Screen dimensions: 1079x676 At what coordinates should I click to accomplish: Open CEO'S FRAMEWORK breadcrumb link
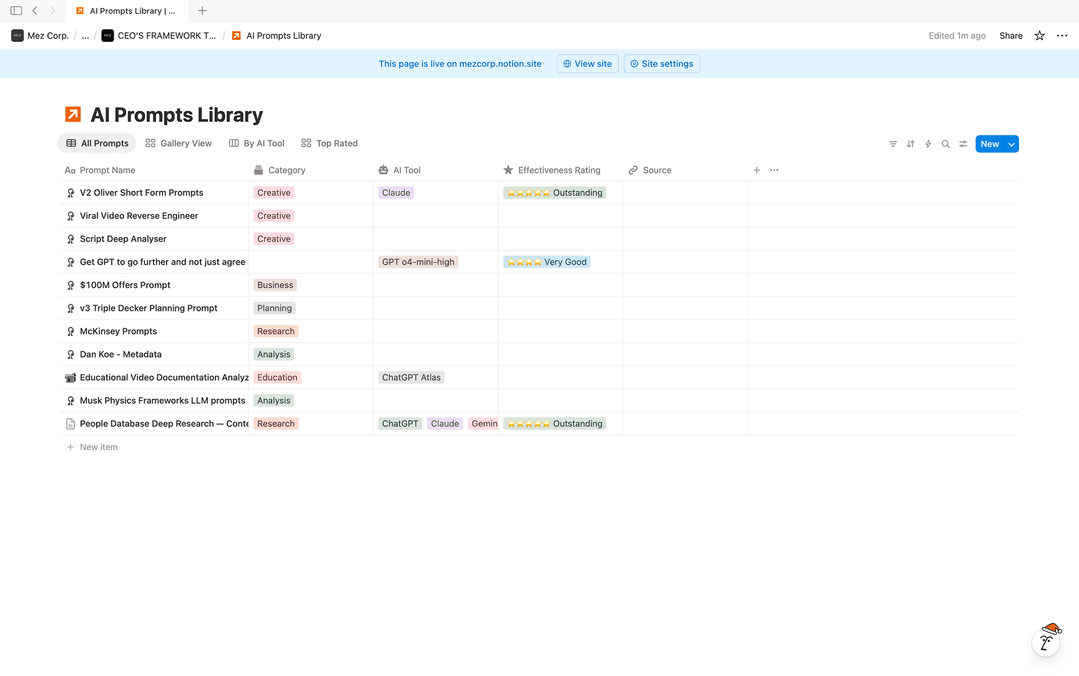pos(159,36)
